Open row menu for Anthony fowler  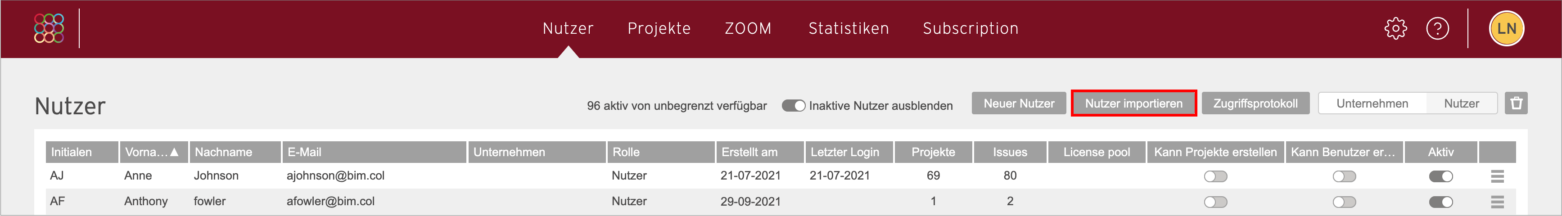pyautogui.click(x=1497, y=202)
